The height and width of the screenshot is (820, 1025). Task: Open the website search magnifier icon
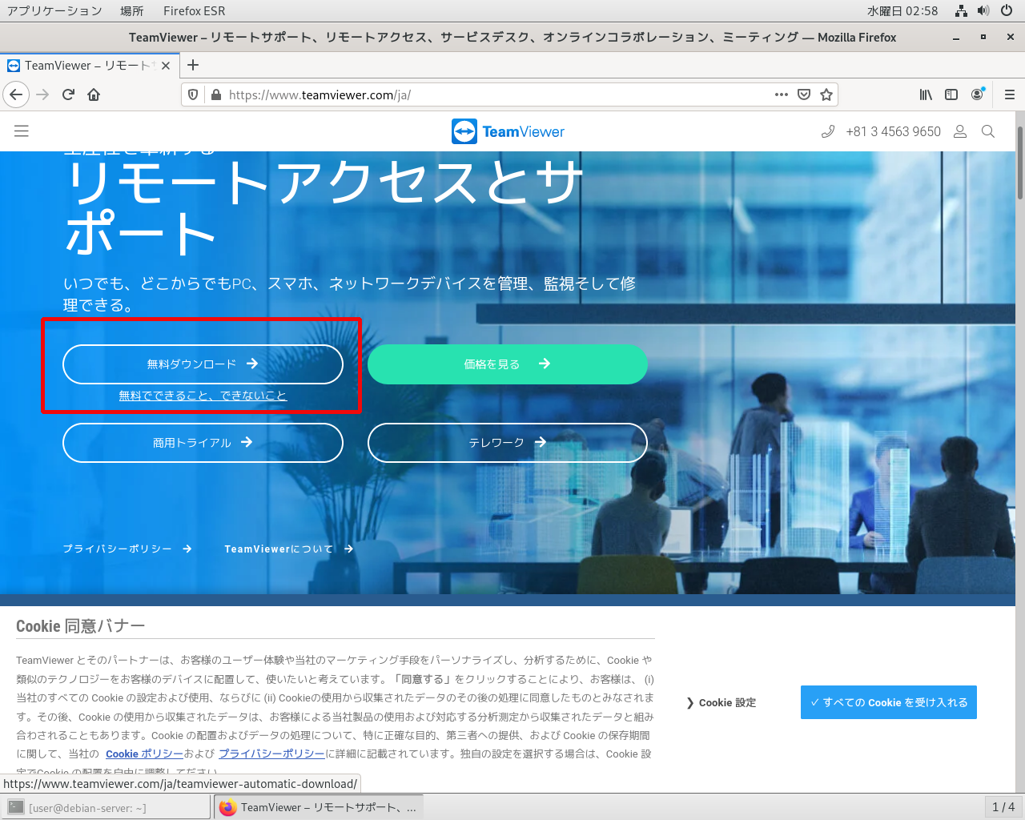click(988, 131)
